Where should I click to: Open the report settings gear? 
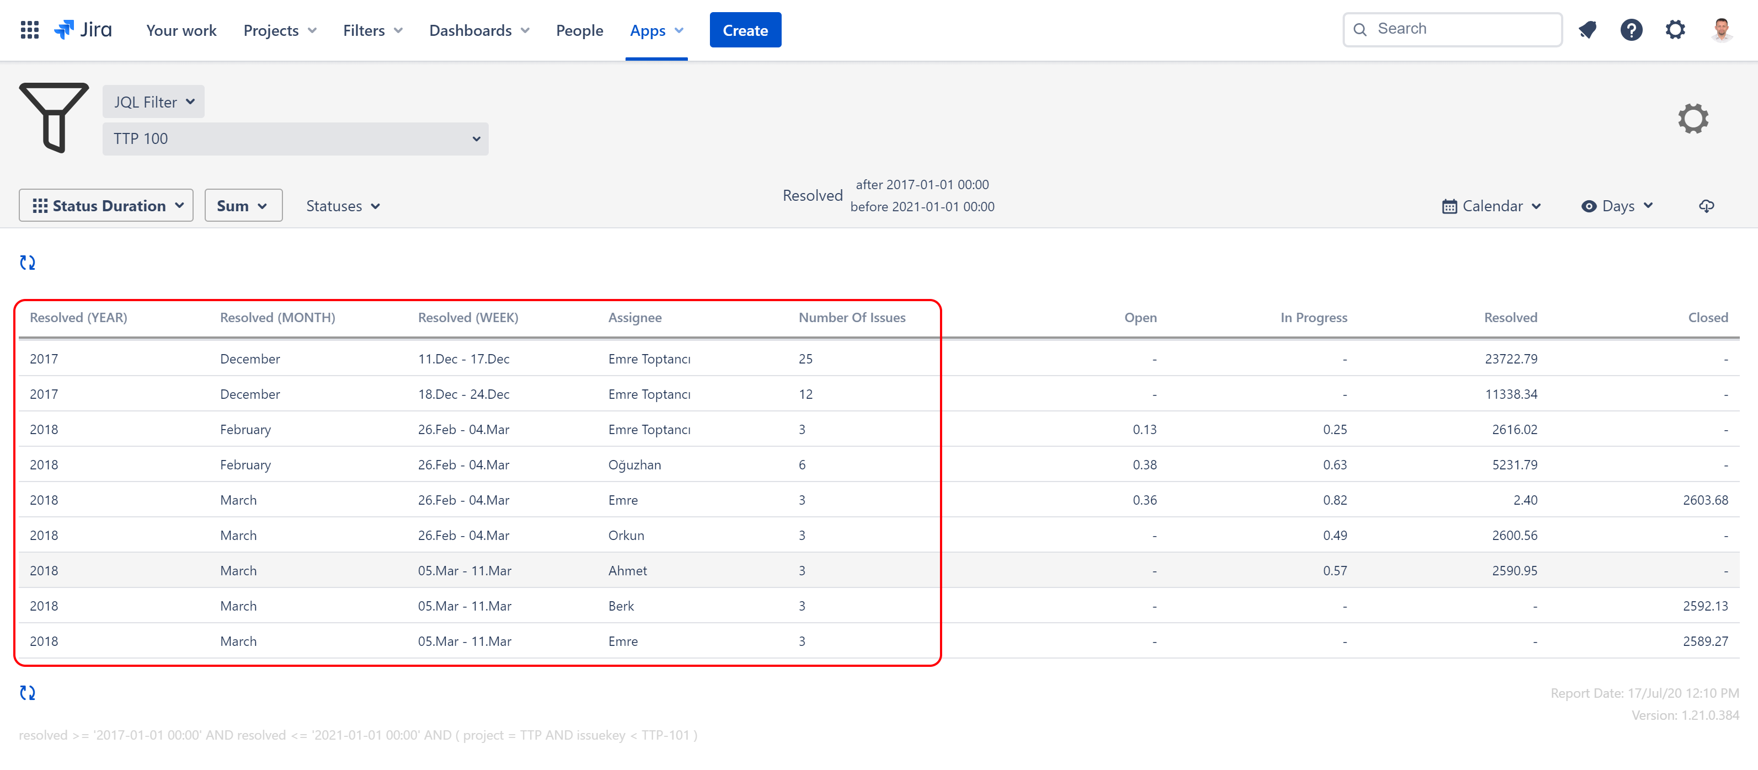(x=1693, y=118)
